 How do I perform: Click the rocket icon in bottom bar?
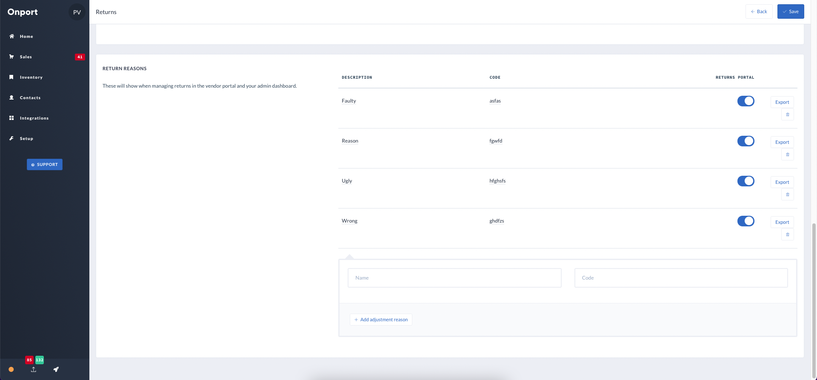56,369
